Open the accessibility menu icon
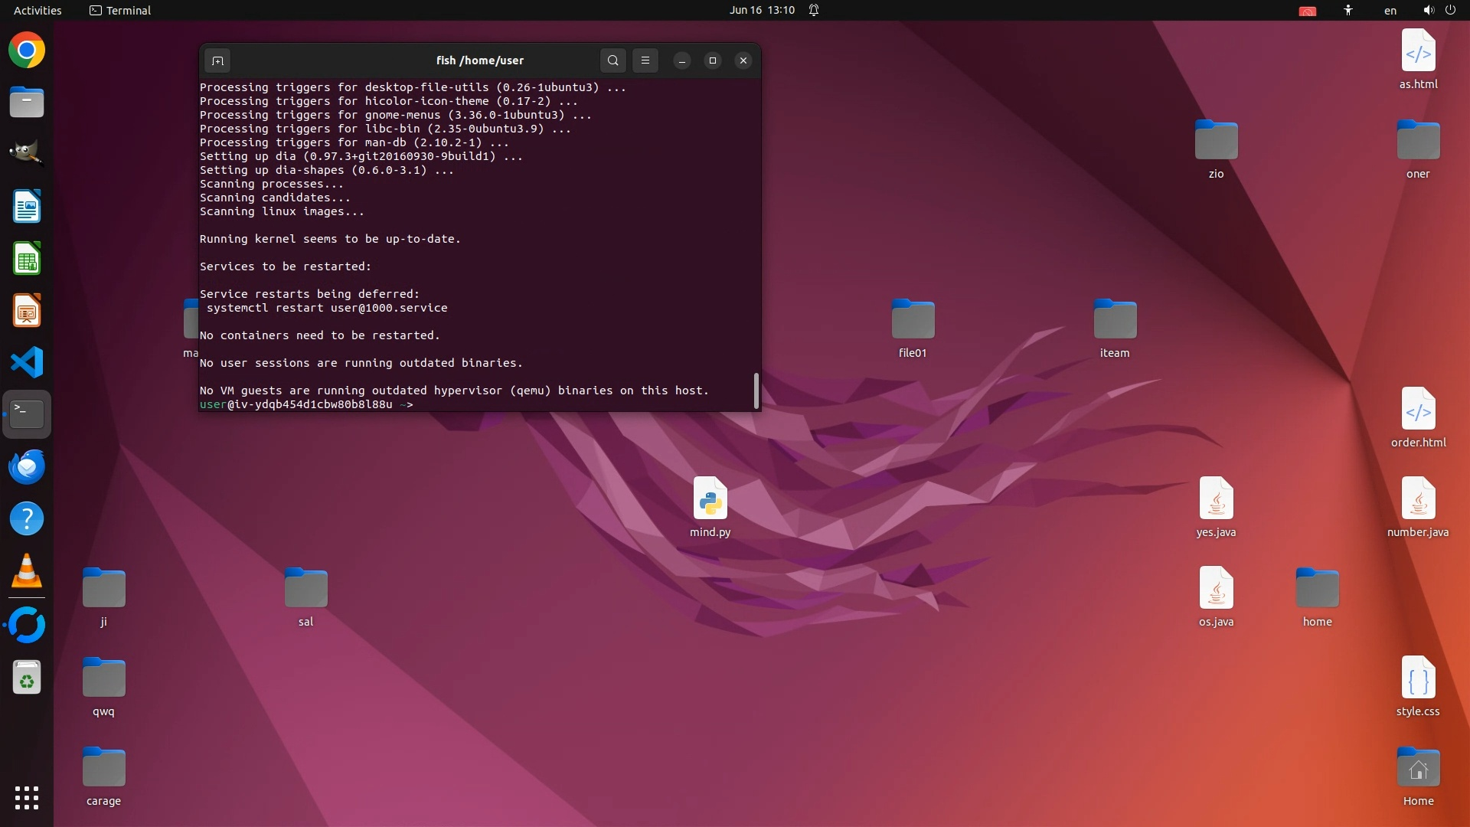The height and width of the screenshot is (827, 1470). coord(1348,10)
